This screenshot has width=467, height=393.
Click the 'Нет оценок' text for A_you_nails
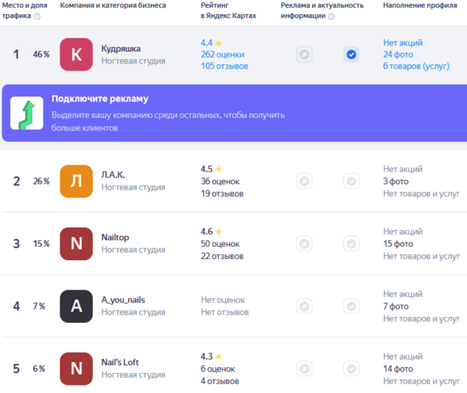pyautogui.click(x=223, y=300)
